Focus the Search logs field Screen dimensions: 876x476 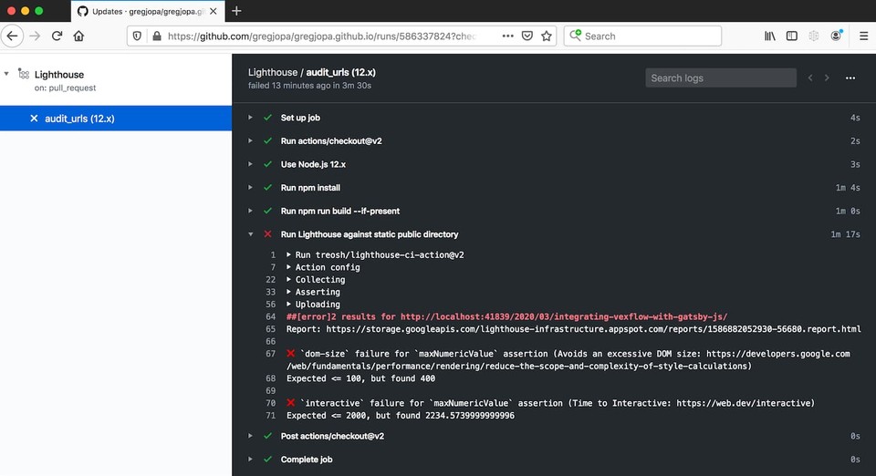[x=721, y=78]
